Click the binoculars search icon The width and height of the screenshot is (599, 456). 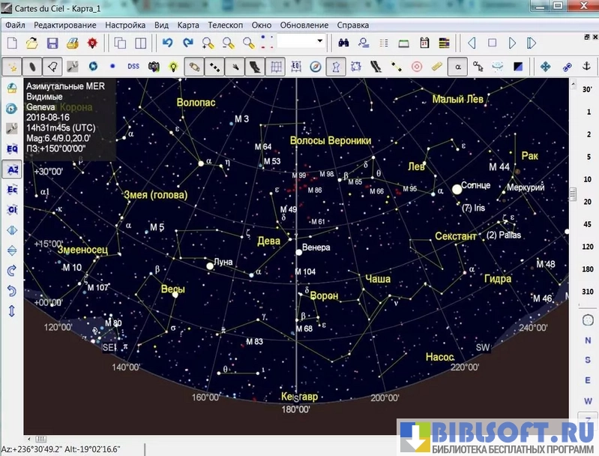[343, 43]
